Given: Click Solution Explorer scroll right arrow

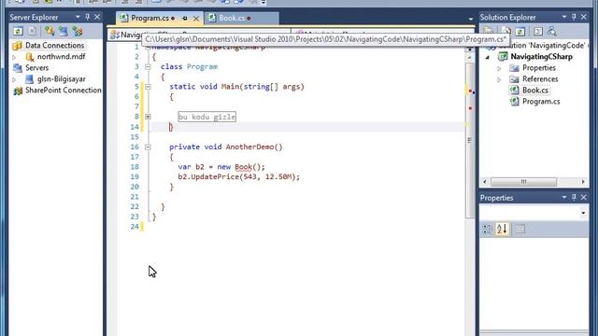Looking at the screenshot, I should [583, 182].
